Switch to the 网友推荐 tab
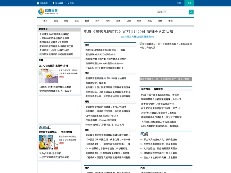Screen dimensions: 231x173 (x=146, y=89)
